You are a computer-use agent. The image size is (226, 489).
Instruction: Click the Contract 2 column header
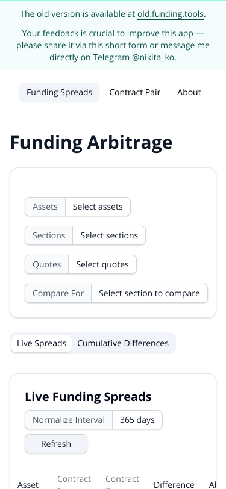pos(122,482)
